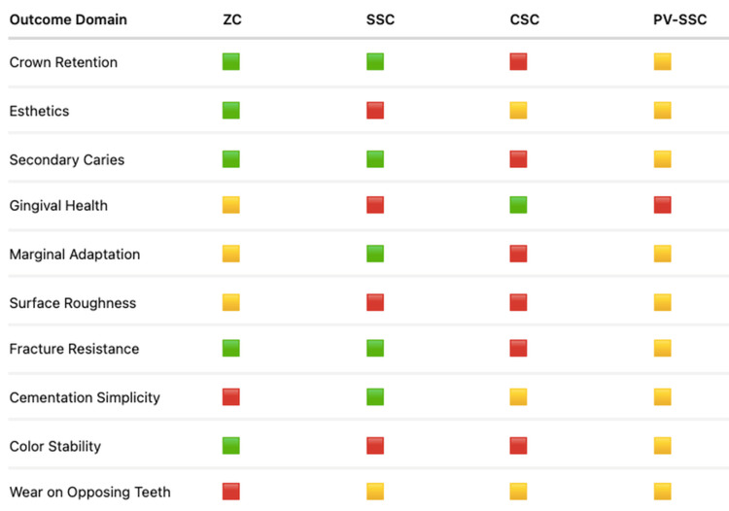This screenshot has height=511, width=729.
Task: Click the yellow CSC Esthetics square
Action: pos(518,111)
